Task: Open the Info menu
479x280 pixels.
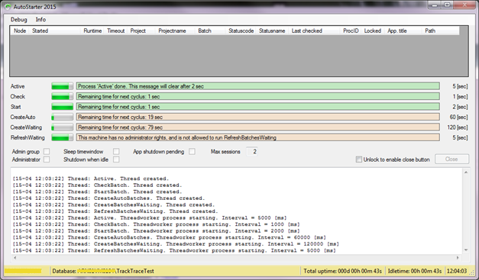Action: pos(40,20)
